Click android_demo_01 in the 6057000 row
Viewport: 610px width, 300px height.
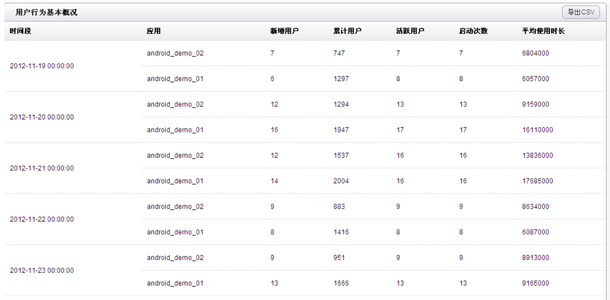(175, 79)
